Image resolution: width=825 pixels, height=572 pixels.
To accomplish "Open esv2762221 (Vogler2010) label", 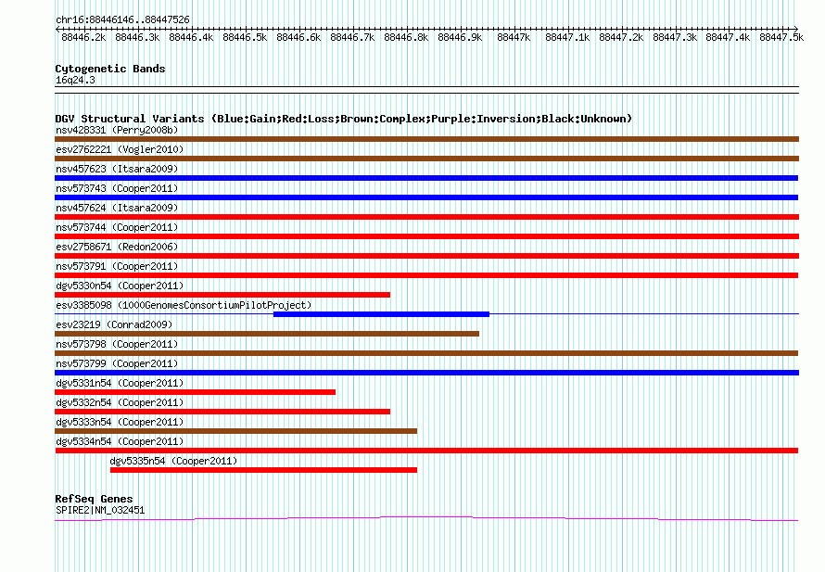I will (x=120, y=149).
